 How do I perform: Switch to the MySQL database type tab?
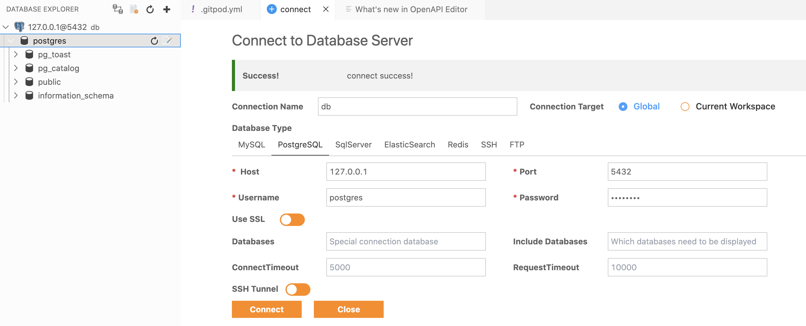tap(251, 145)
